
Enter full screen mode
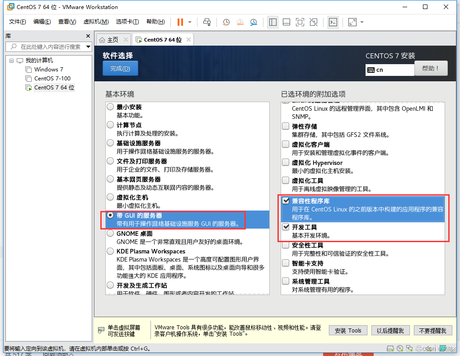pyautogui.click(x=300, y=22)
